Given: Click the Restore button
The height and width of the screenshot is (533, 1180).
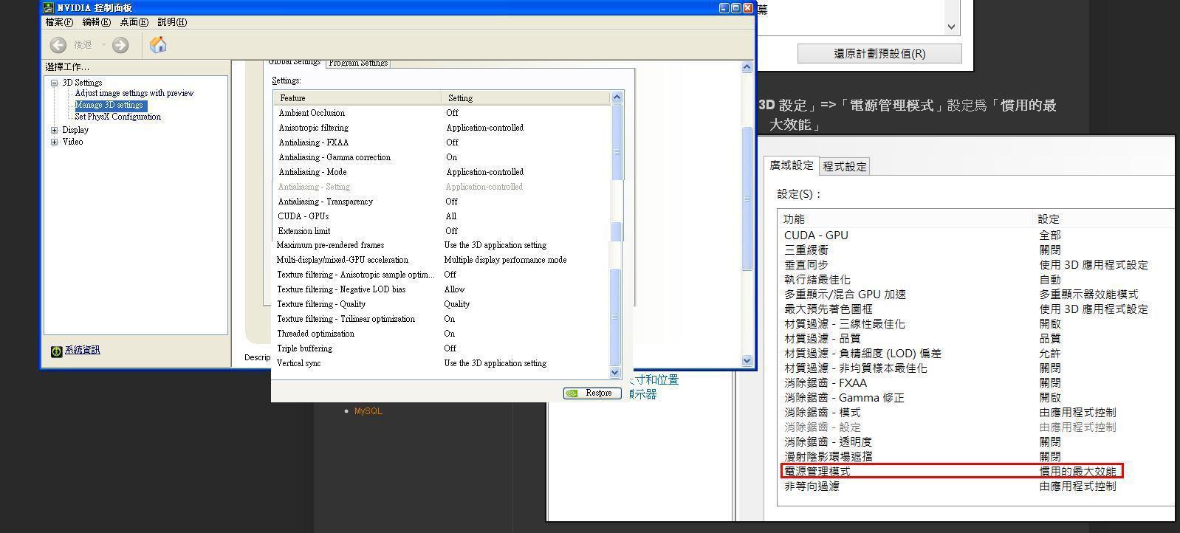Looking at the screenshot, I should [592, 393].
